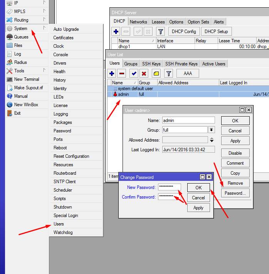Open the Leases tab in DHCP Server
This screenshot has width=269, height=274.
[158, 22]
